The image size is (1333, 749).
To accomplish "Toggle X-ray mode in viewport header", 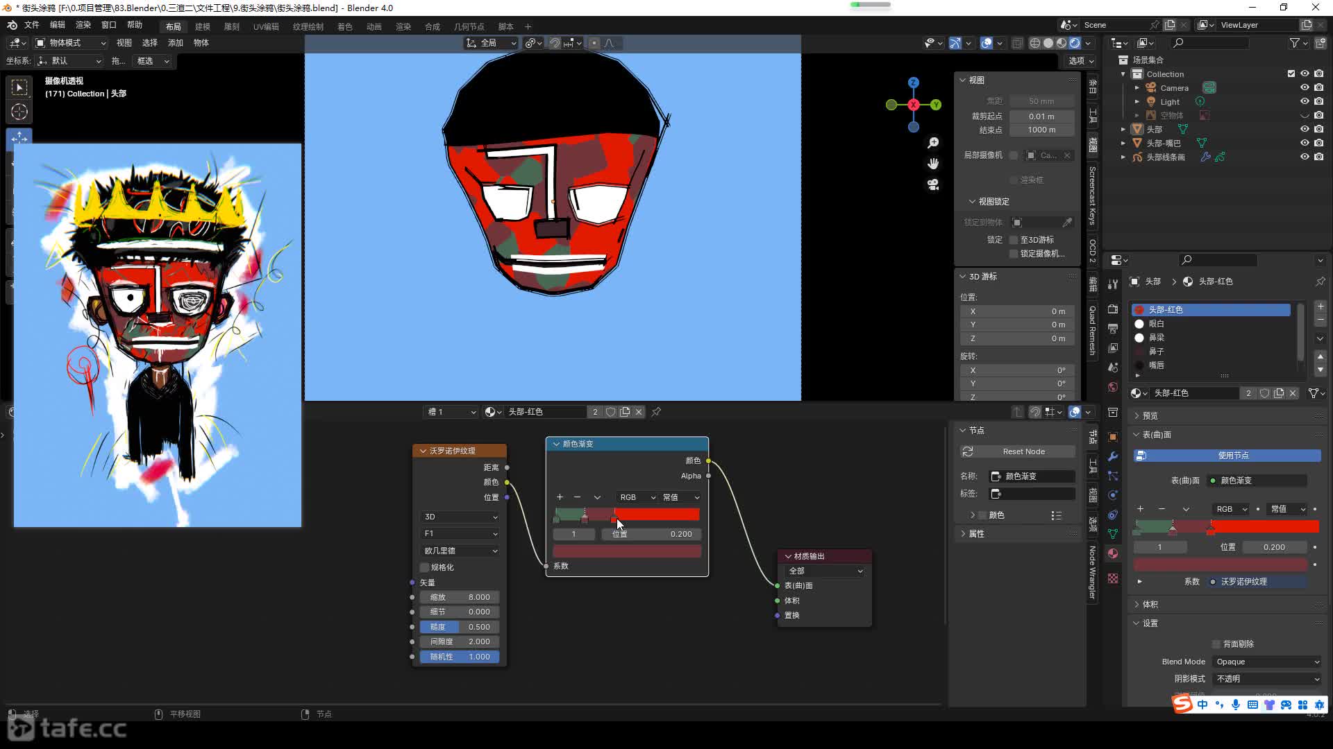I will pos(1017,43).
